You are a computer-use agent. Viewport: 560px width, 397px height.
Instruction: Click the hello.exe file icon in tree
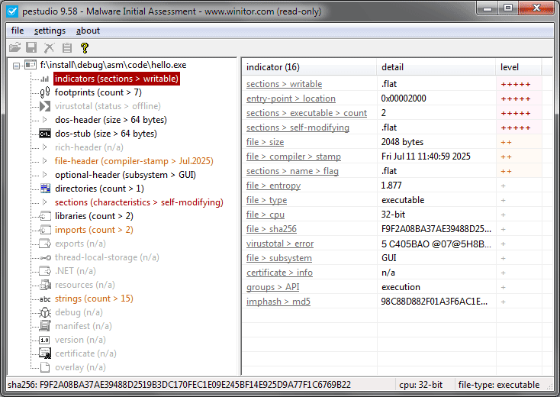31,65
